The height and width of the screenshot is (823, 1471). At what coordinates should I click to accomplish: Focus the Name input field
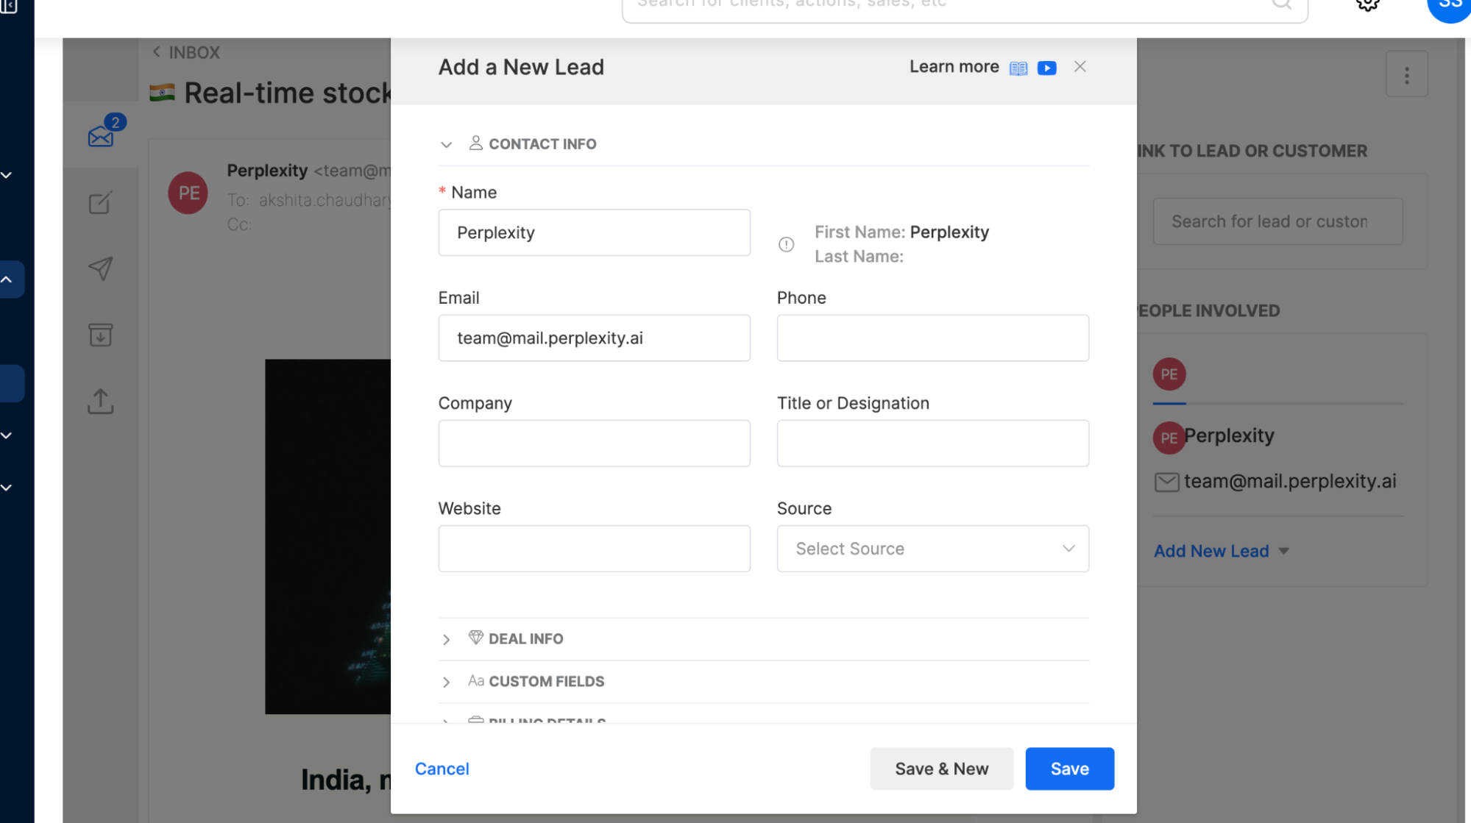pyautogui.click(x=594, y=232)
